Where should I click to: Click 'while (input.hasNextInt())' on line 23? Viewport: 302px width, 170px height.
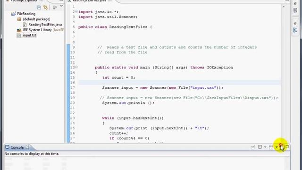coord(133,118)
